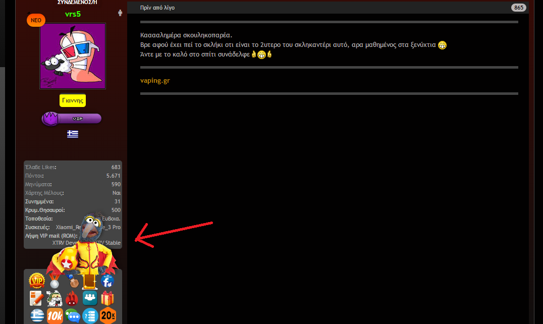Click the Android notepad pencil badge

37,298
